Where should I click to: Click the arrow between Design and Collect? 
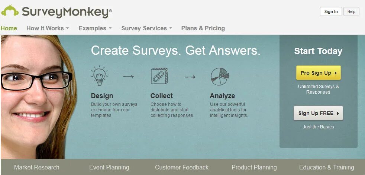(129, 77)
